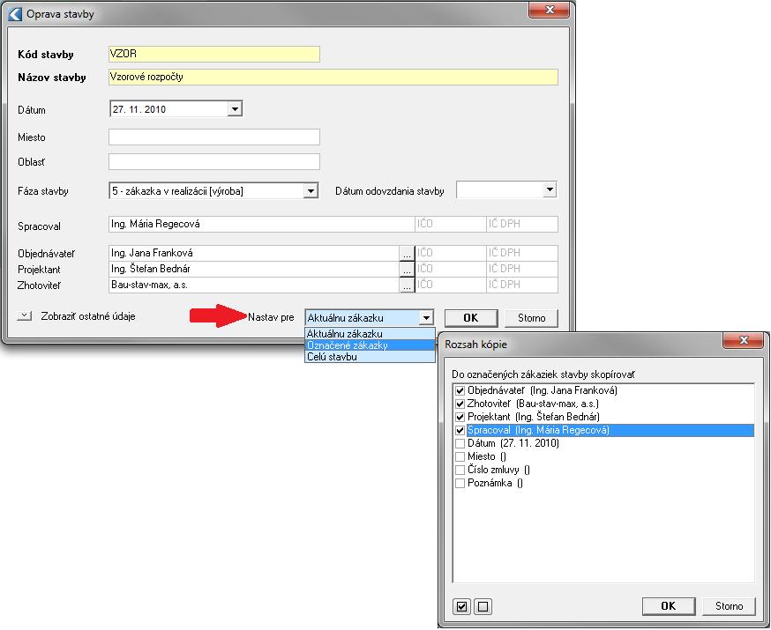The image size is (771, 630).
Task: Click Storno in Rozsah kópie dialog
Action: 729,606
